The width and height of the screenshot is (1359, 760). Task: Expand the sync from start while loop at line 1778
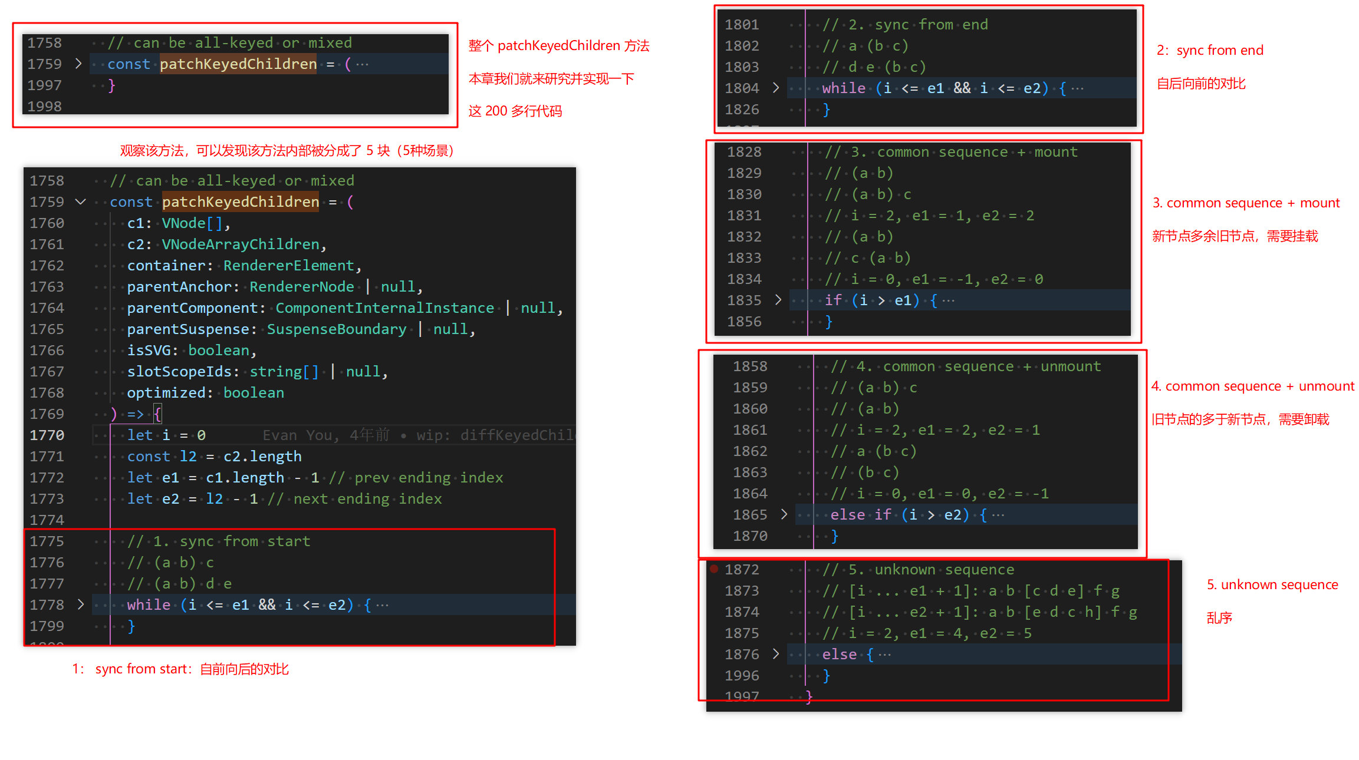pyautogui.click(x=81, y=604)
